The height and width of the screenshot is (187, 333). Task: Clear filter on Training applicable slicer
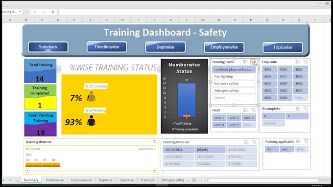(x=306, y=141)
